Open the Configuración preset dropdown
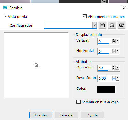This screenshot has width=128, height=120. click(x=94, y=25)
